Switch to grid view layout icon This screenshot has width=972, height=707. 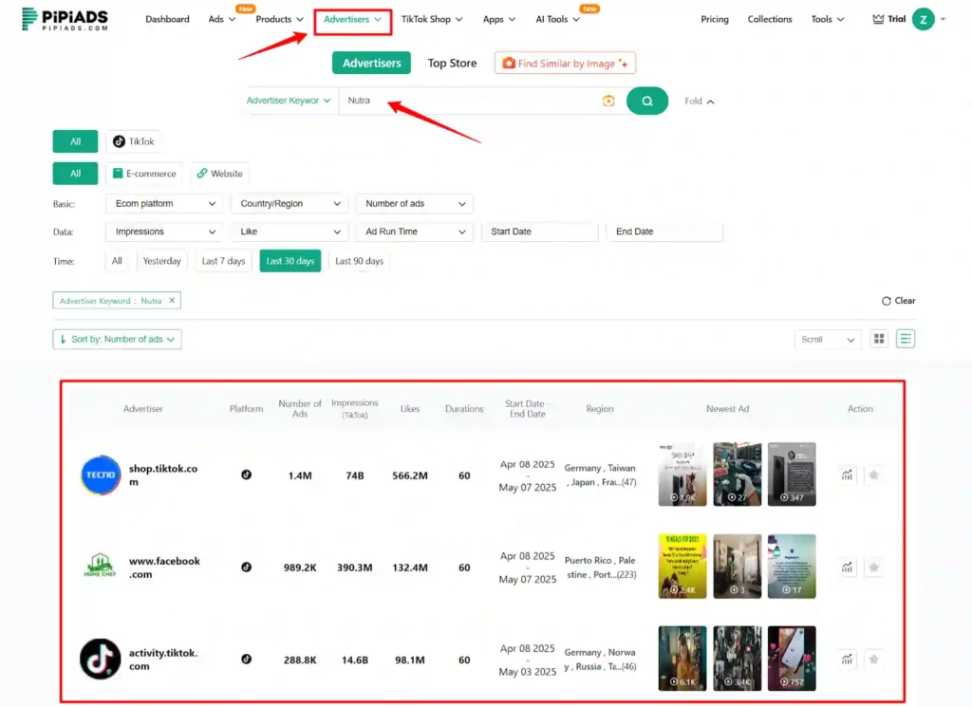click(x=878, y=338)
